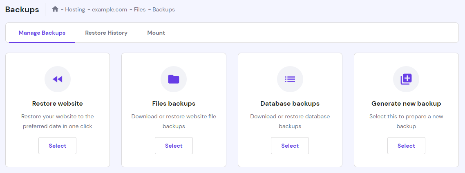Open example.com in the breadcrumb
The image size is (465, 173).
click(109, 9)
